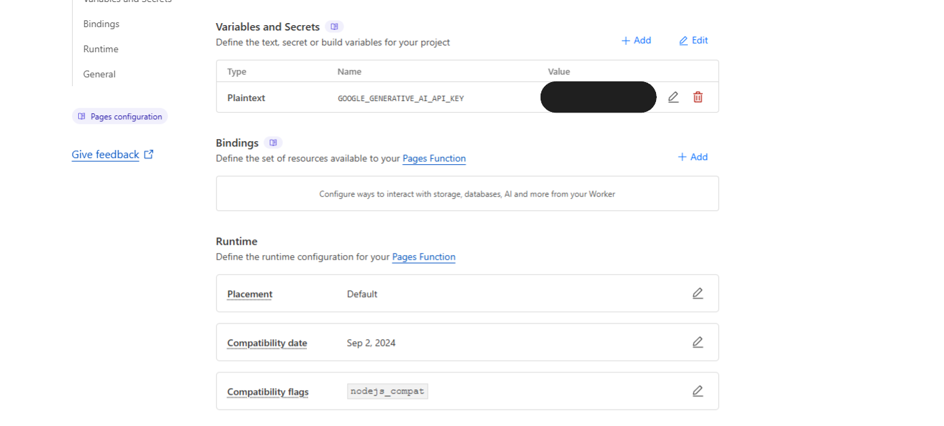Viewport: 944px width, 426px height.
Task: Click pencil icon for Compatibility flags
Action: 697,391
